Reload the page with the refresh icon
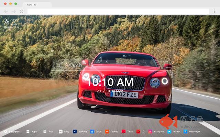 tap(22, 11)
